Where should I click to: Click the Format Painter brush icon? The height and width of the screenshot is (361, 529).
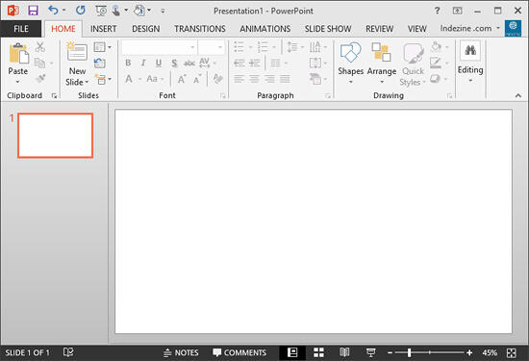40,79
